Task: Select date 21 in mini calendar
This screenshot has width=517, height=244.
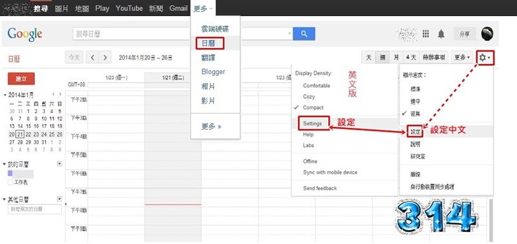Action: pyautogui.click(x=20, y=134)
